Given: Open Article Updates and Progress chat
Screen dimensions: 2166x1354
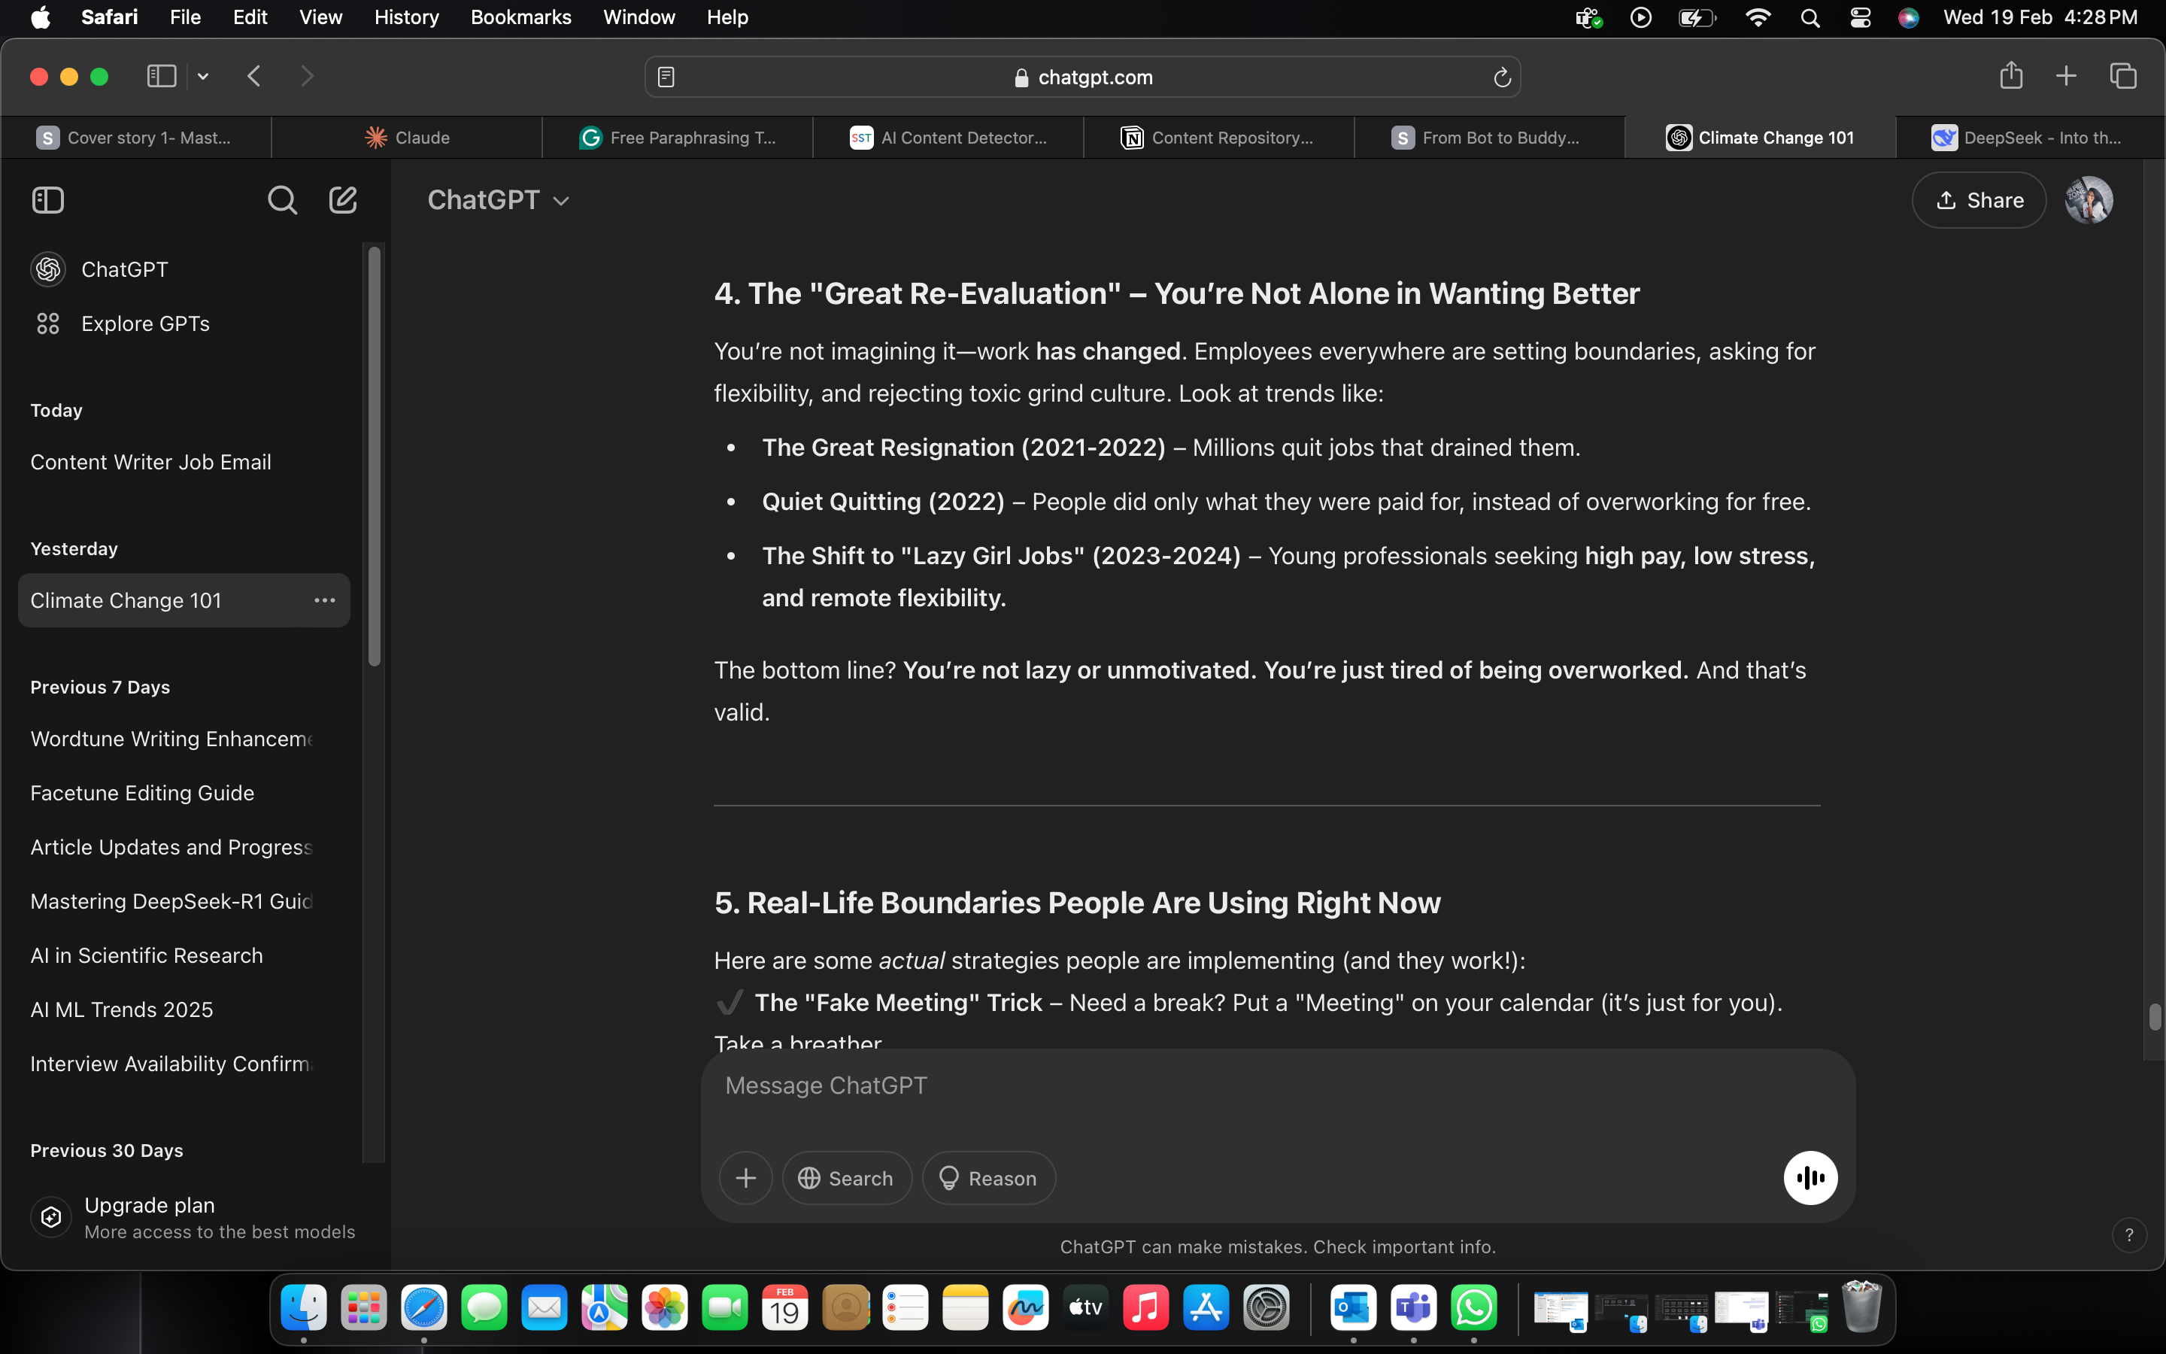Looking at the screenshot, I should pyautogui.click(x=184, y=847).
